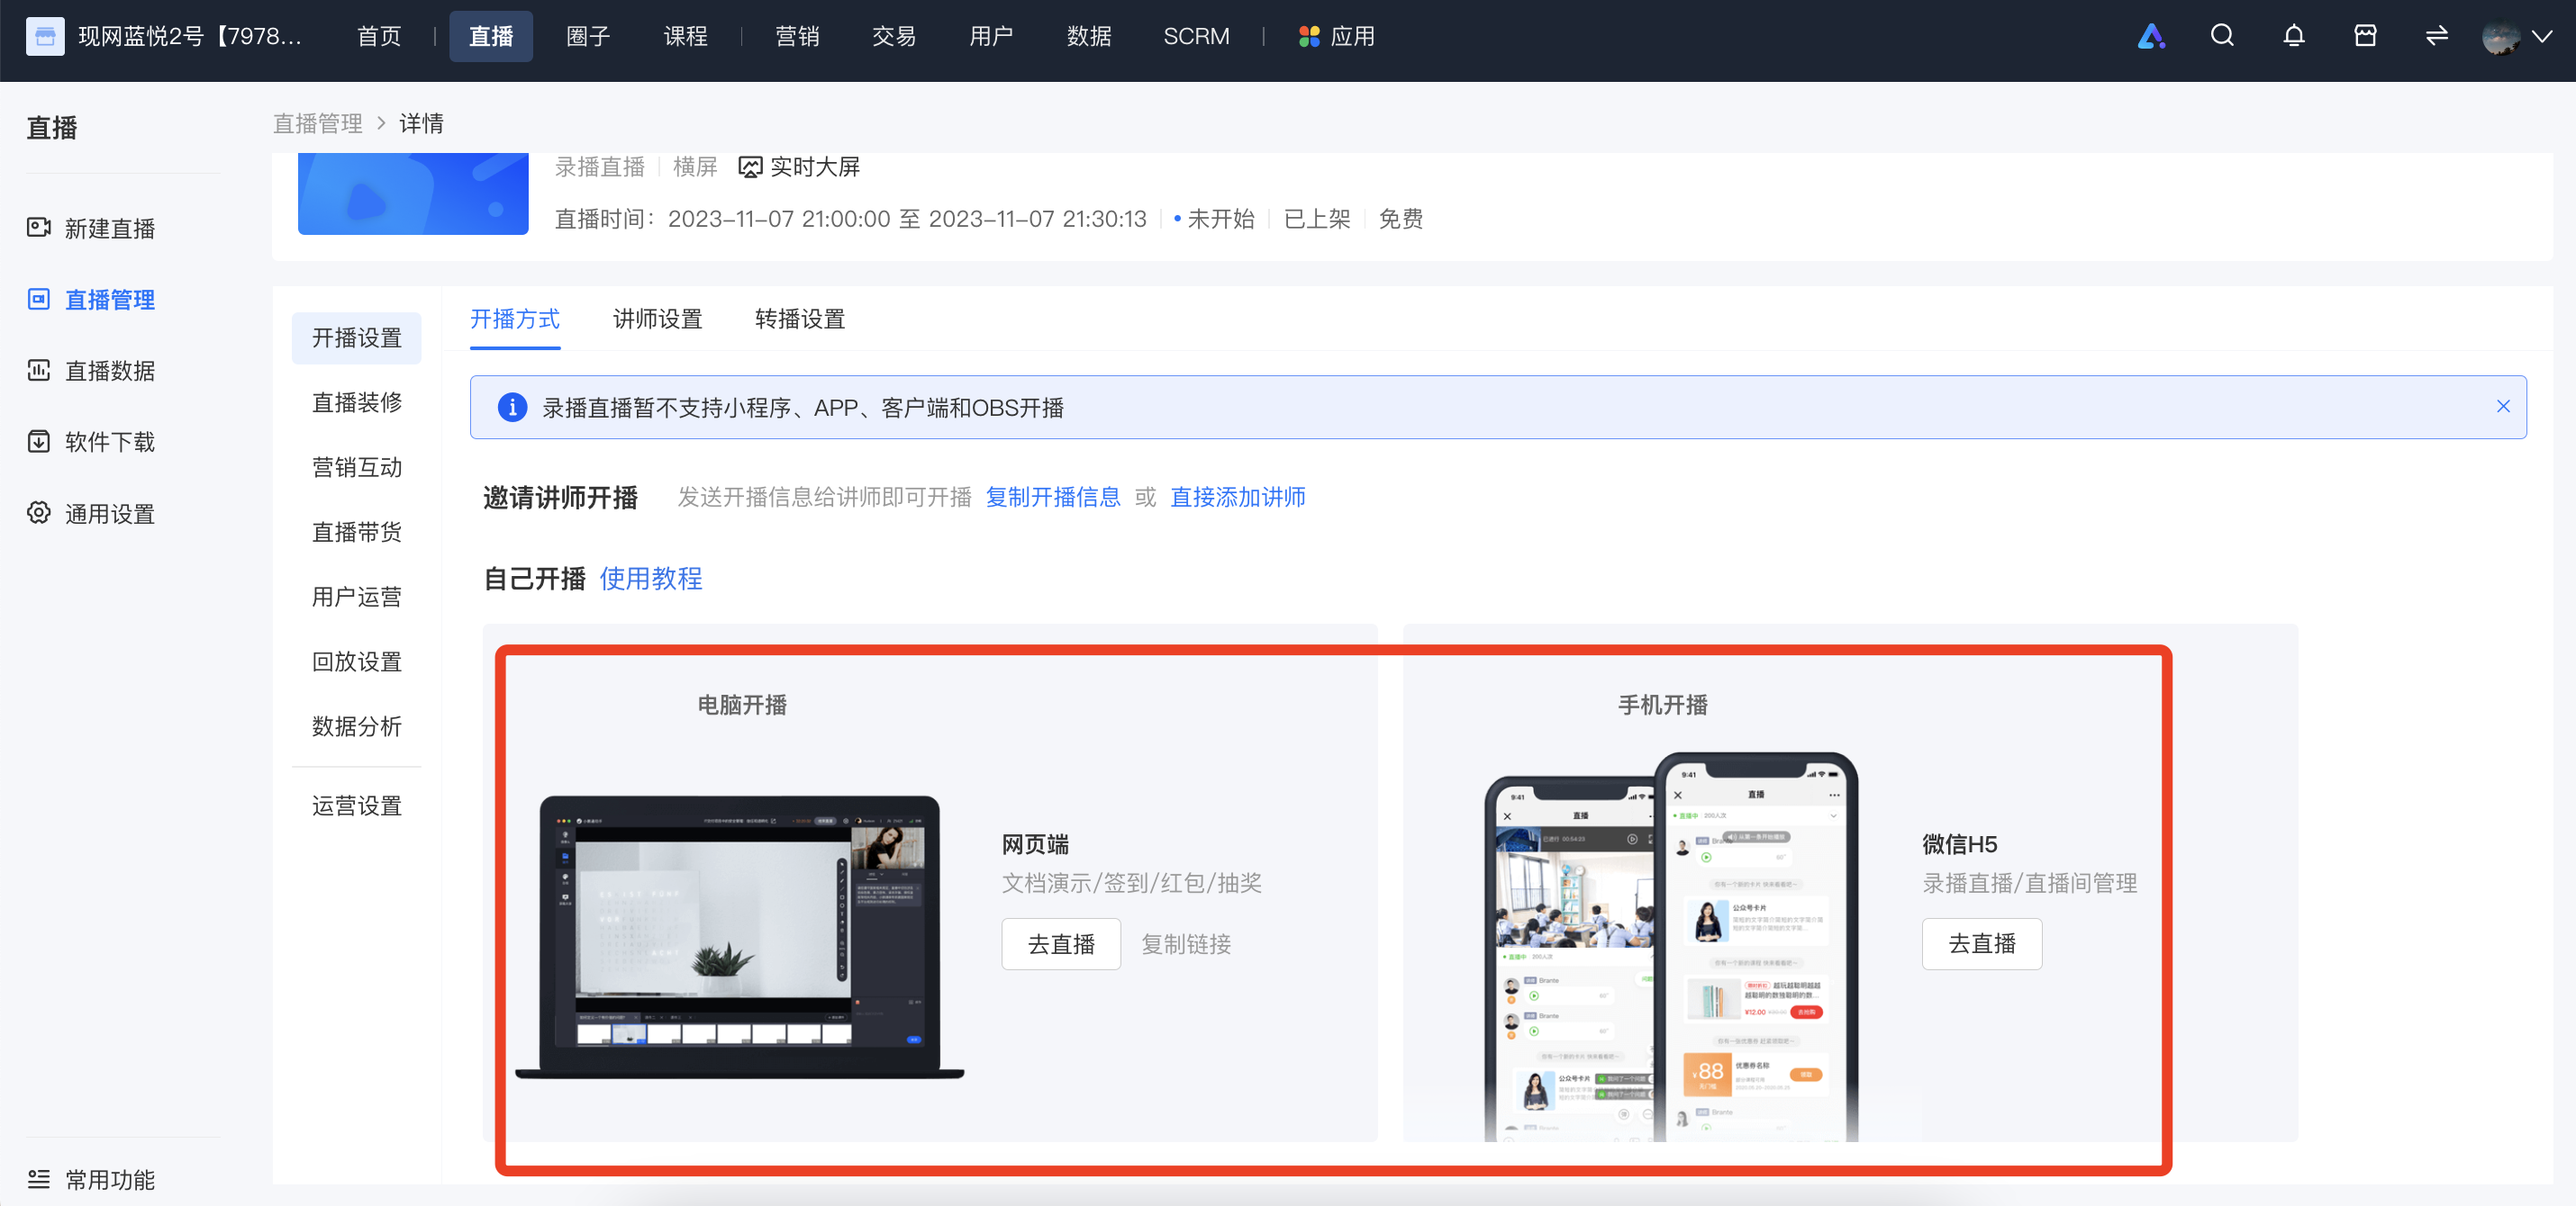Open the 应用 apps menu

(x=1336, y=36)
